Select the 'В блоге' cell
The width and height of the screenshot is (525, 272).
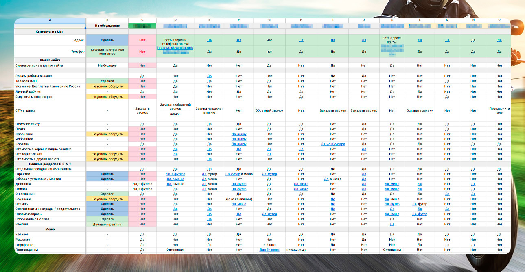click(x=269, y=245)
